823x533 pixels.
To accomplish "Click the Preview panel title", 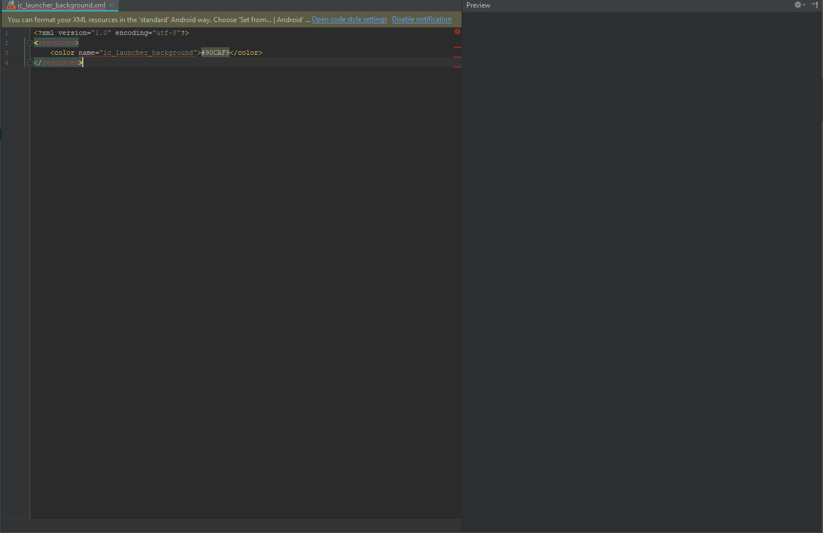I will click(478, 5).
